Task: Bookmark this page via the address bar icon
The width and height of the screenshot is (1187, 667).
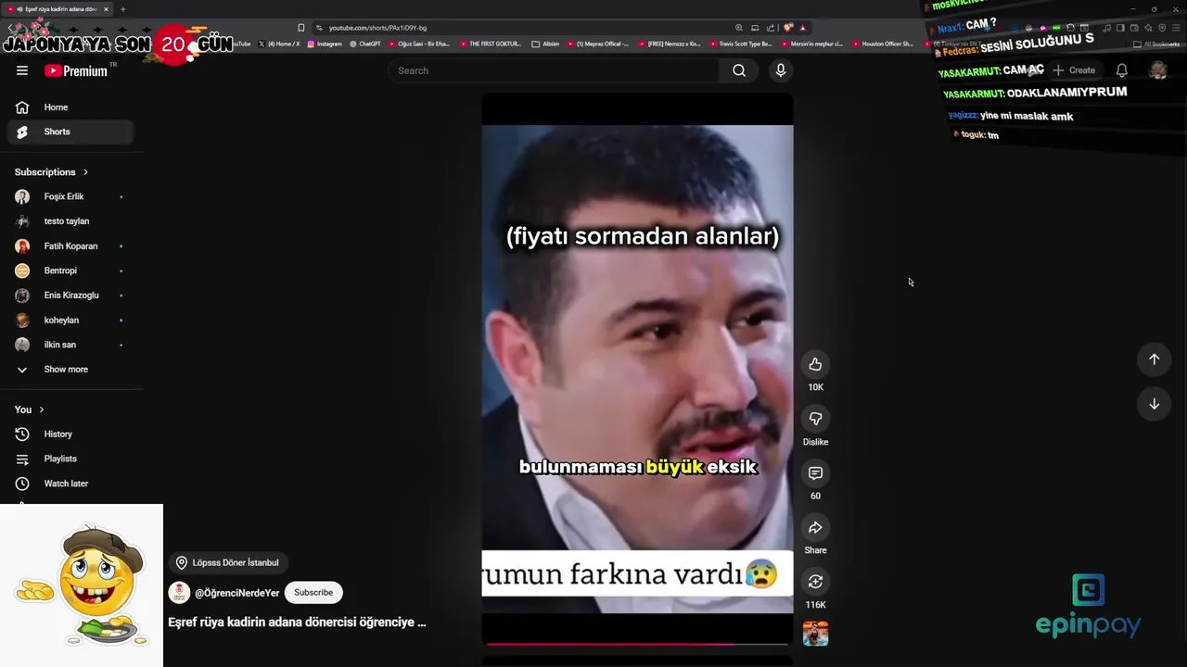Action: tap(300, 28)
